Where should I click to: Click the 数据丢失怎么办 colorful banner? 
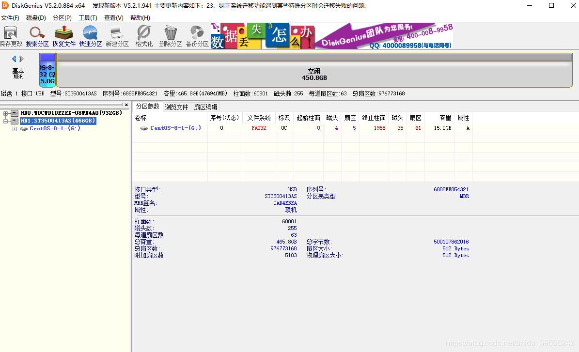click(263, 36)
